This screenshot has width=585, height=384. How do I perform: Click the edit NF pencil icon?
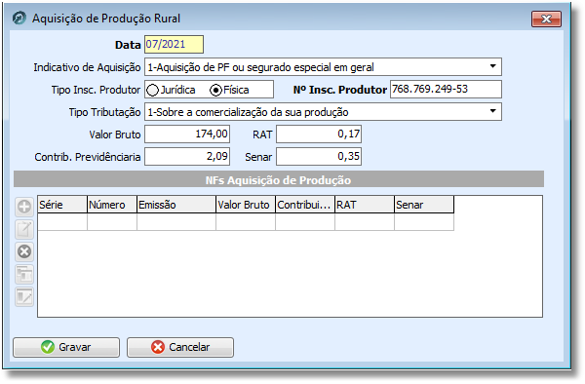click(24, 229)
